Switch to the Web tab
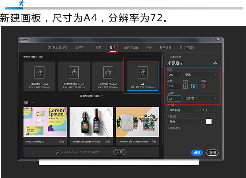 pos(149,48)
